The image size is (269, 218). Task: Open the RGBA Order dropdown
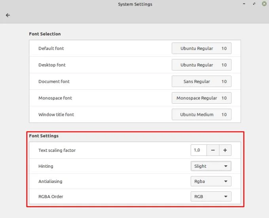click(211, 196)
